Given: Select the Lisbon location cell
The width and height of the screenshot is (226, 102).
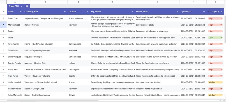Looking at the screenshot, I should pos(79,63).
